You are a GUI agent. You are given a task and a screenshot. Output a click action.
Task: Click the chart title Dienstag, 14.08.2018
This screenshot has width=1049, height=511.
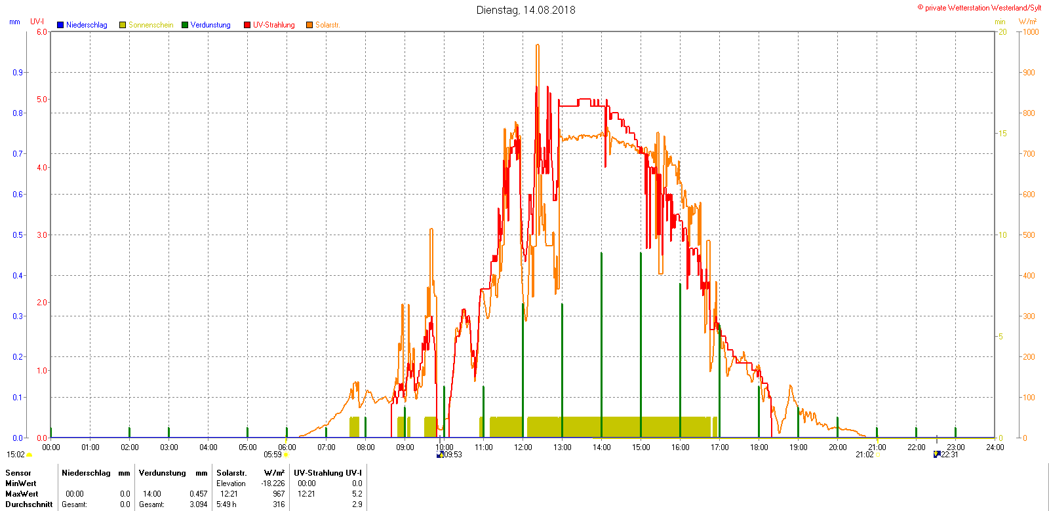526,10
